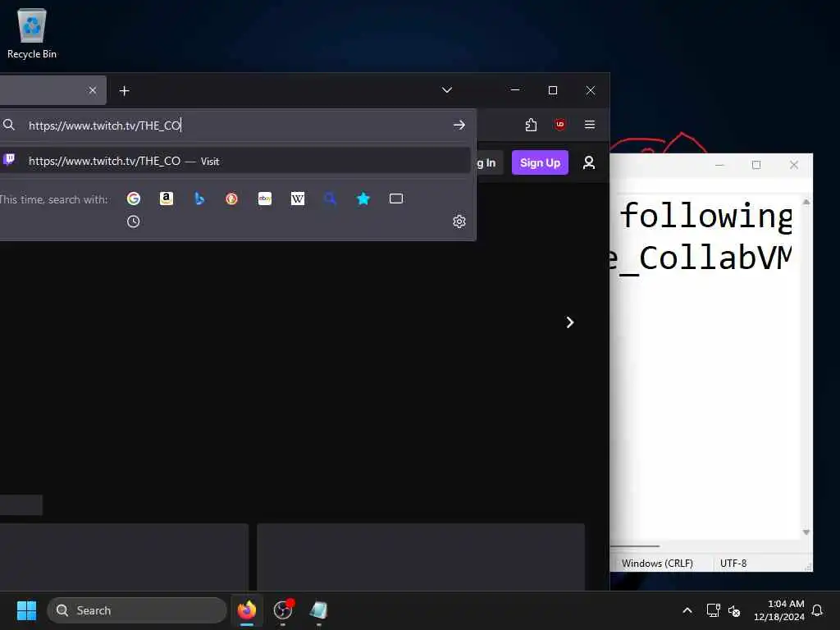Click the blue magnifier search engine icon
The image size is (840, 630).
click(331, 199)
